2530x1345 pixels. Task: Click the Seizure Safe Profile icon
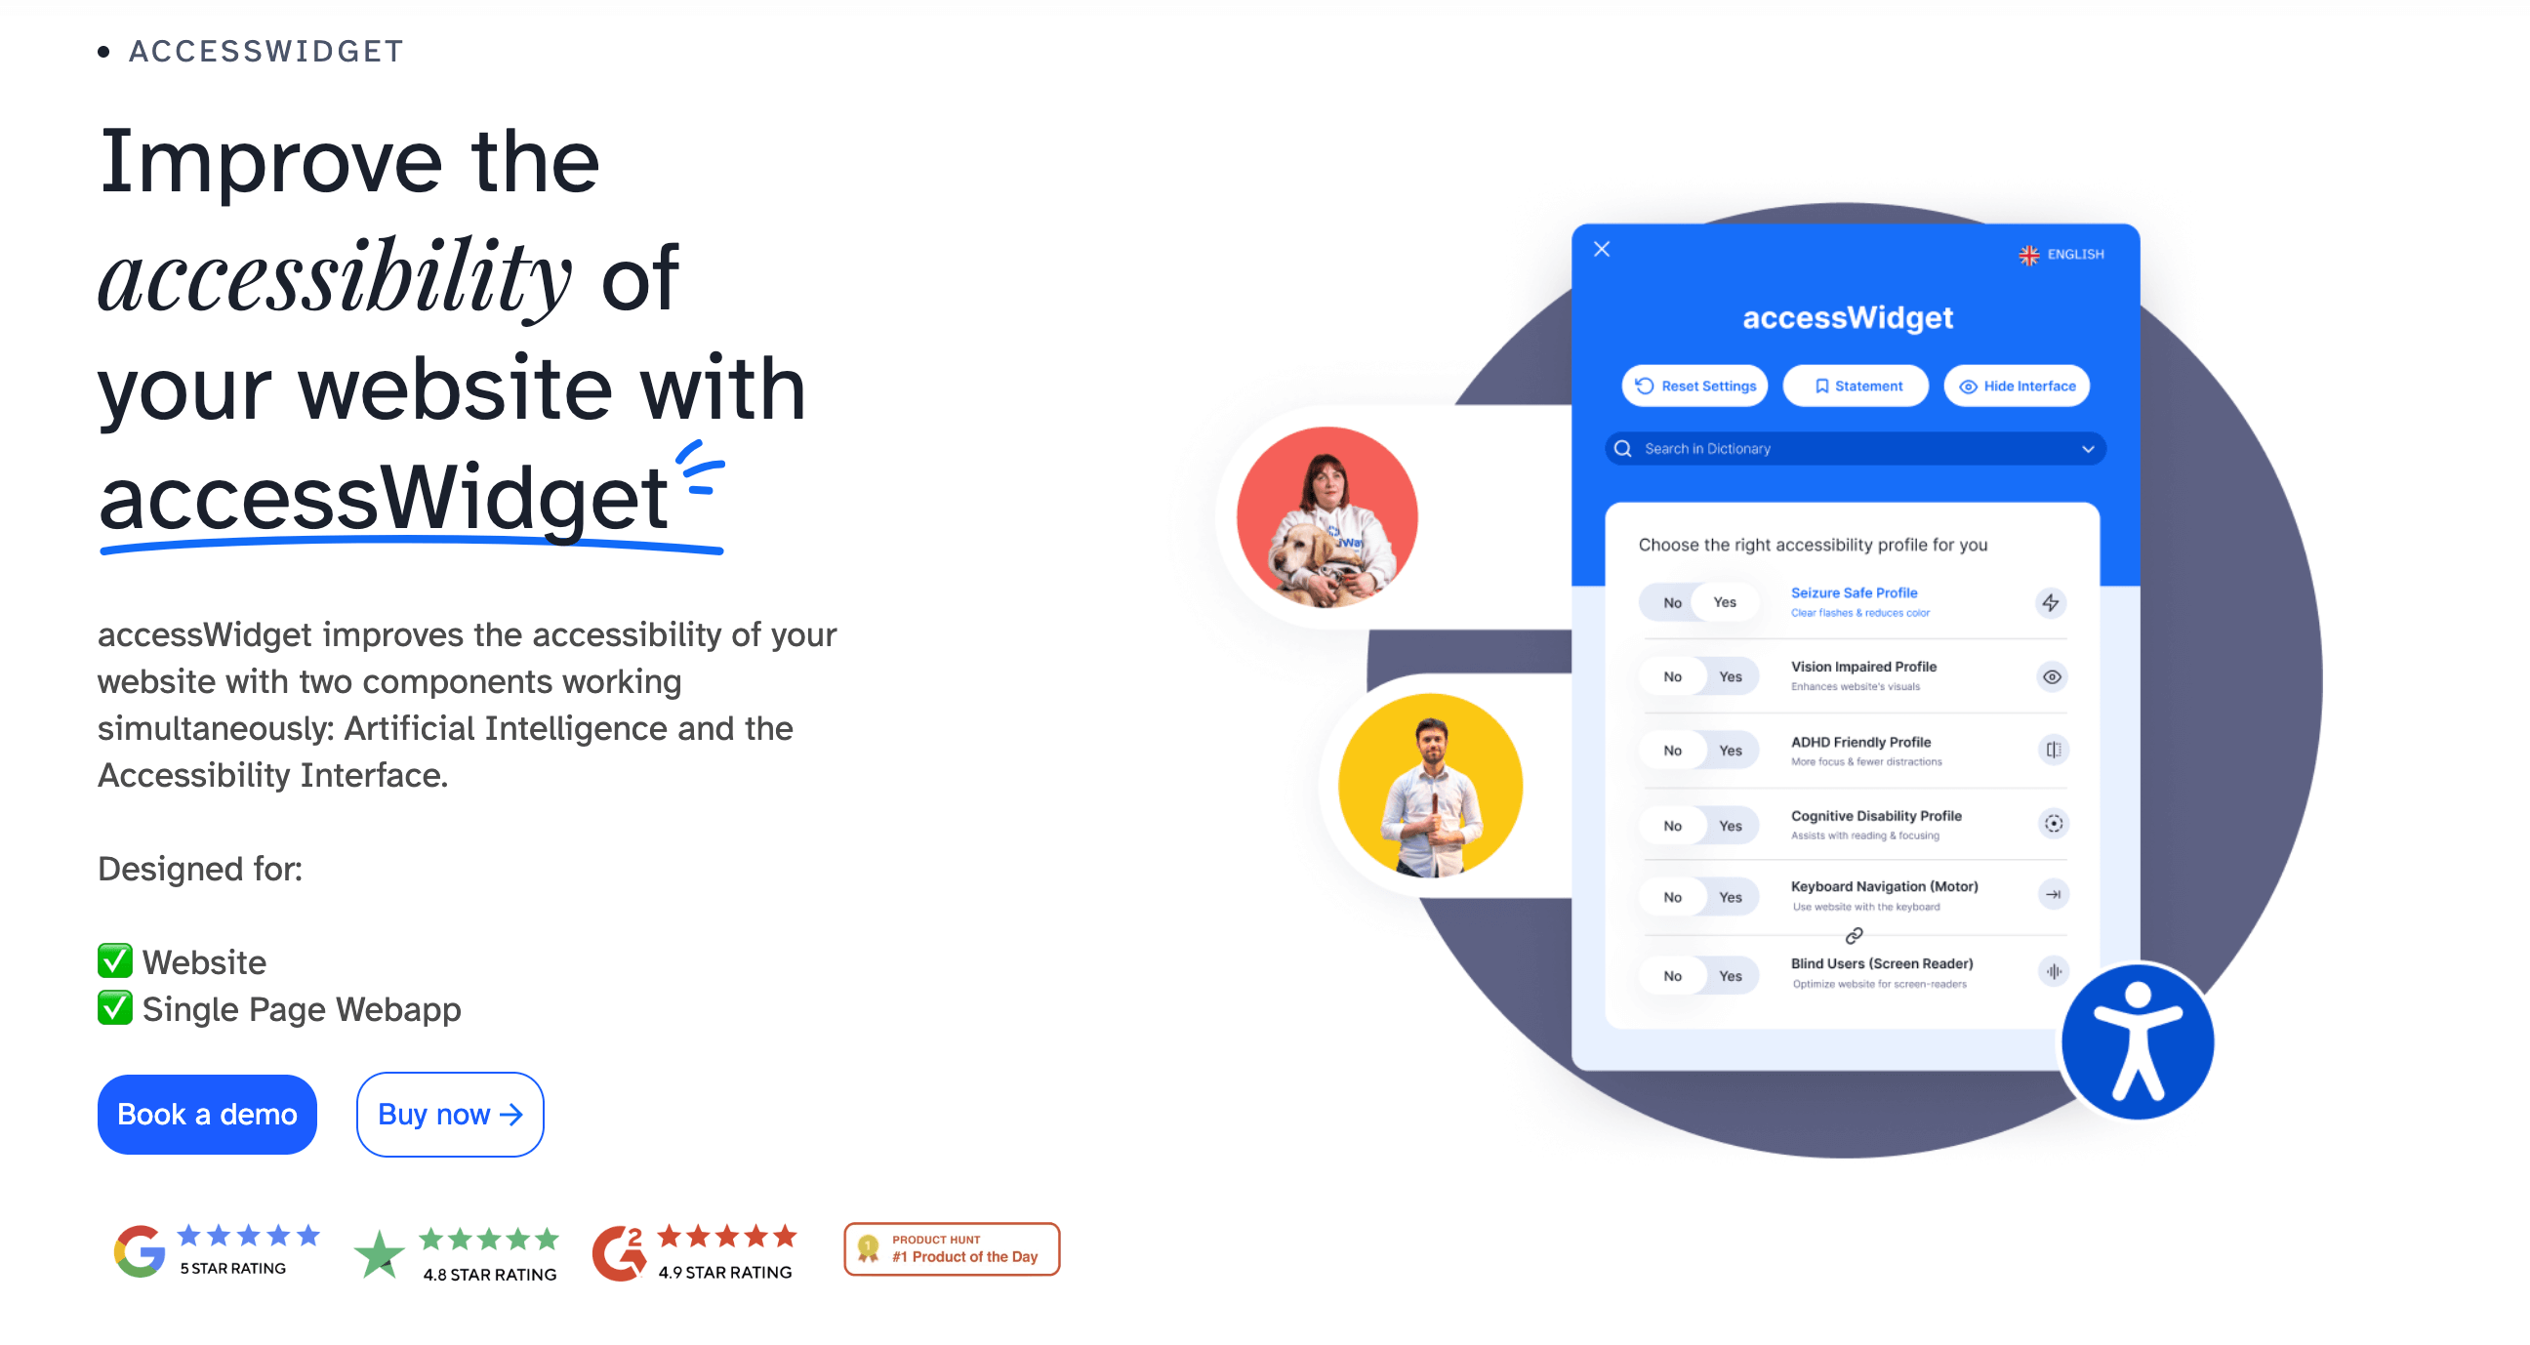point(2050,602)
